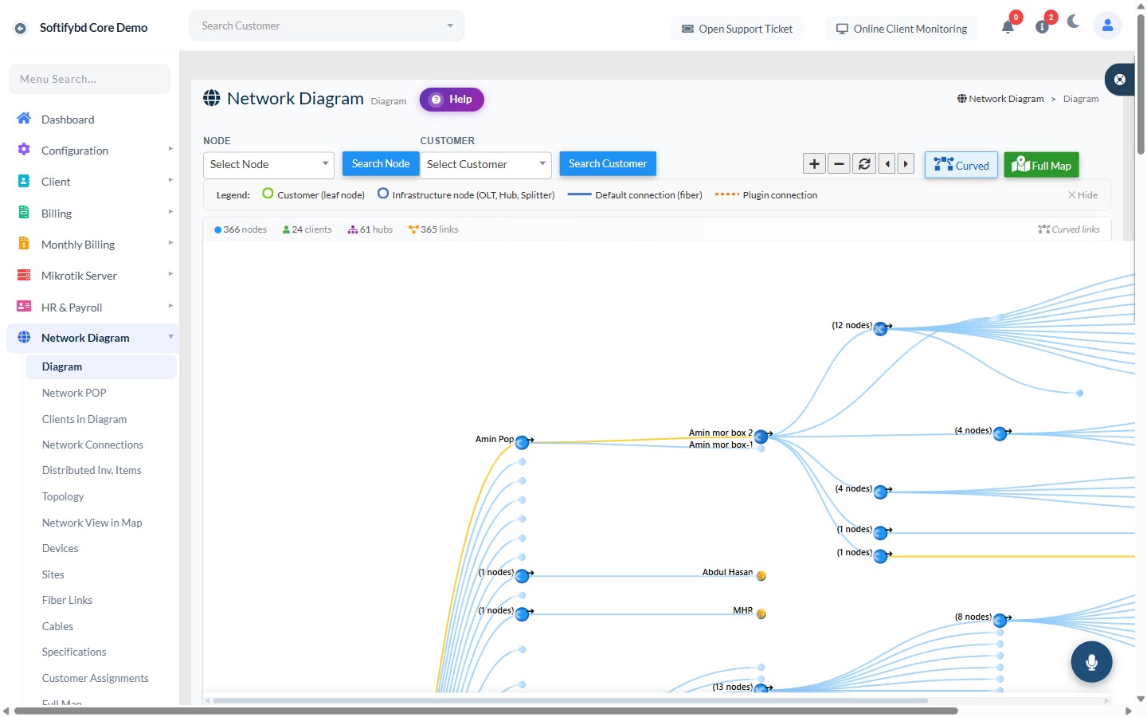Click Online Client Monitoring
Viewport: 1147px width, 717px height.
point(902,29)
